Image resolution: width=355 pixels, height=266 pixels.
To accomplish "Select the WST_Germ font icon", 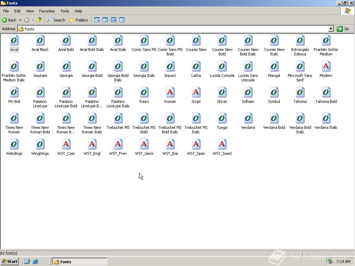I will 144,144.
